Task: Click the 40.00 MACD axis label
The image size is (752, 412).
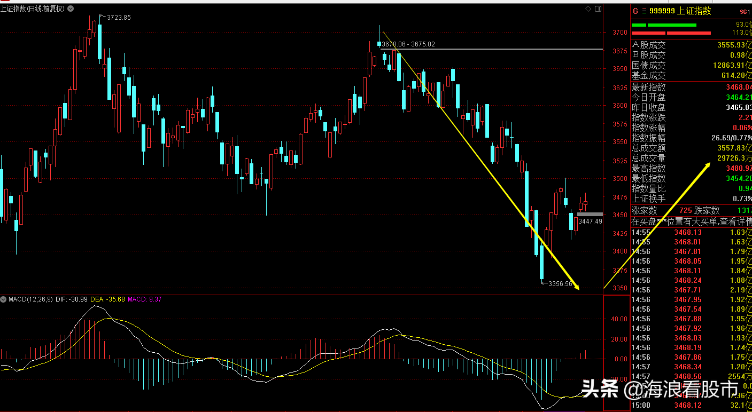Action: 620,319
